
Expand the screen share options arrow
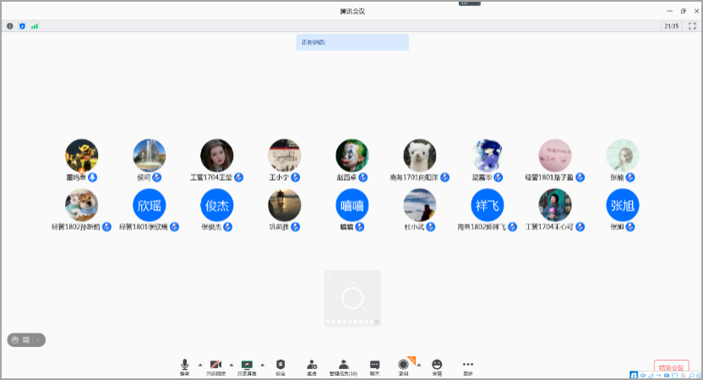263,364
